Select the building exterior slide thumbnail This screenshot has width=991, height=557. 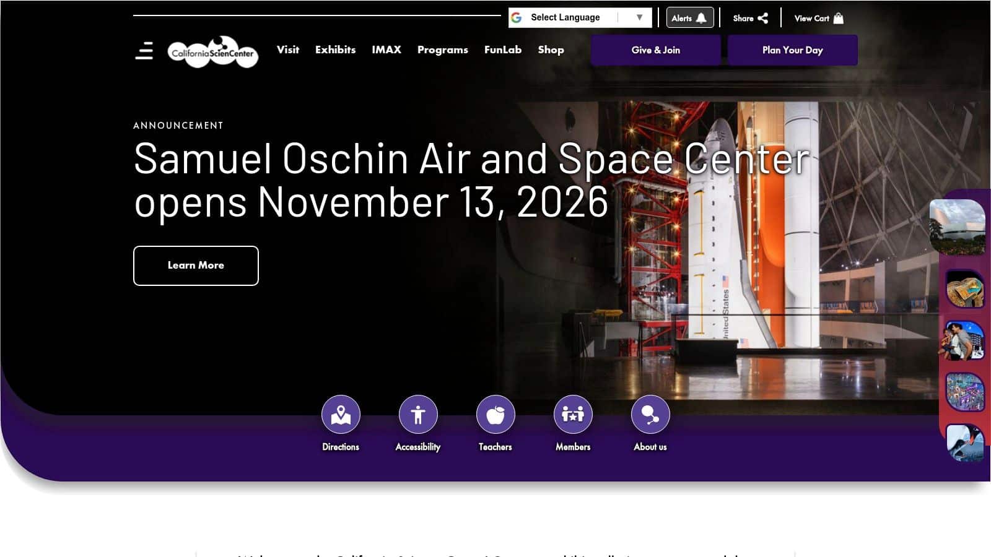(x=958, y=227)
